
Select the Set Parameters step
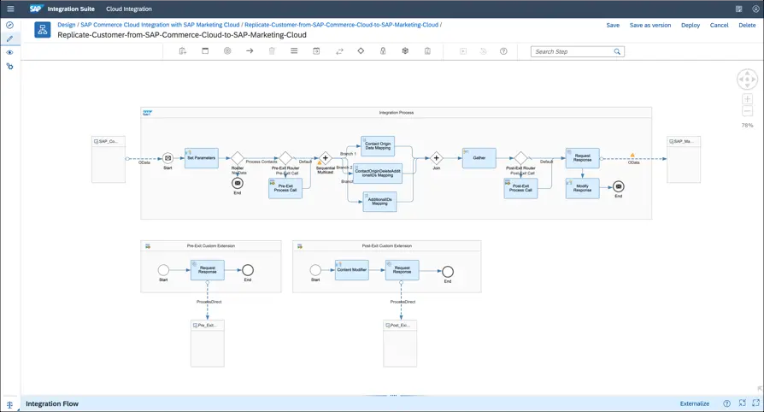[202, 158]
